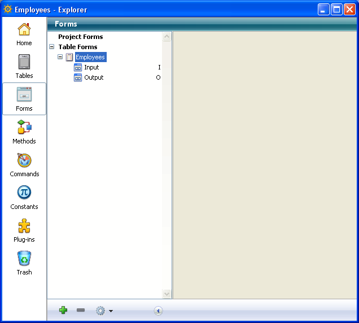This screenshot has height=323, width=359.
Task: Click the scroll down arrow of form list
Action: pos(167,294)
